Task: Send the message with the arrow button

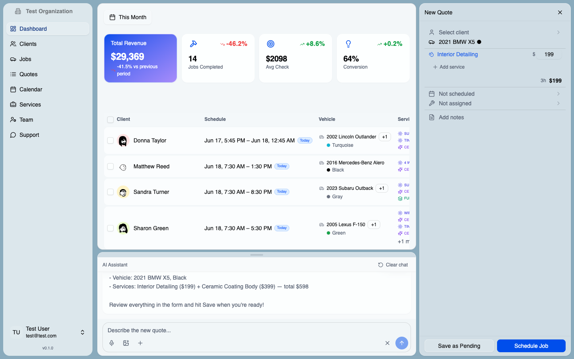Action: coord(401,343)
